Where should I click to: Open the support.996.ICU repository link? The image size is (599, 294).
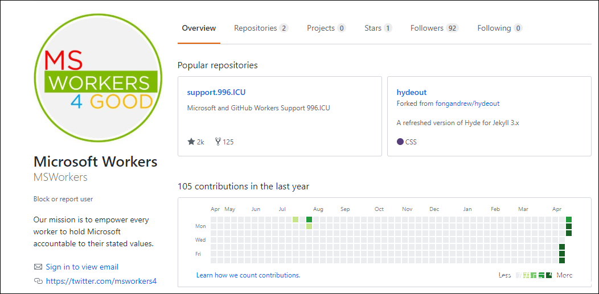216,92
